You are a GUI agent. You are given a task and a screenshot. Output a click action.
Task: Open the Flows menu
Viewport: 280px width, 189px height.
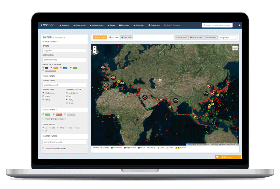(x=112, y=25)
